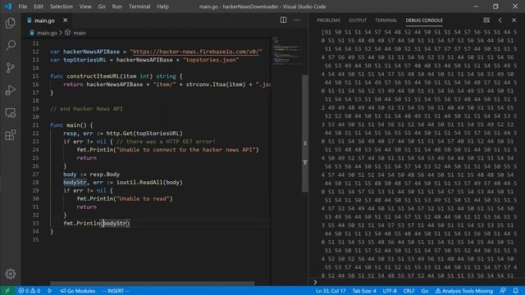This screenshot has height=295, width=525.
Task: Close the main.go editor tab
Action: point(66,20)
